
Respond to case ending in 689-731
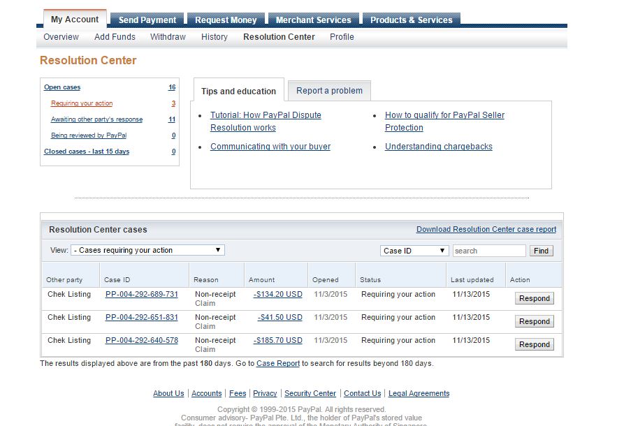click(534, 298)
